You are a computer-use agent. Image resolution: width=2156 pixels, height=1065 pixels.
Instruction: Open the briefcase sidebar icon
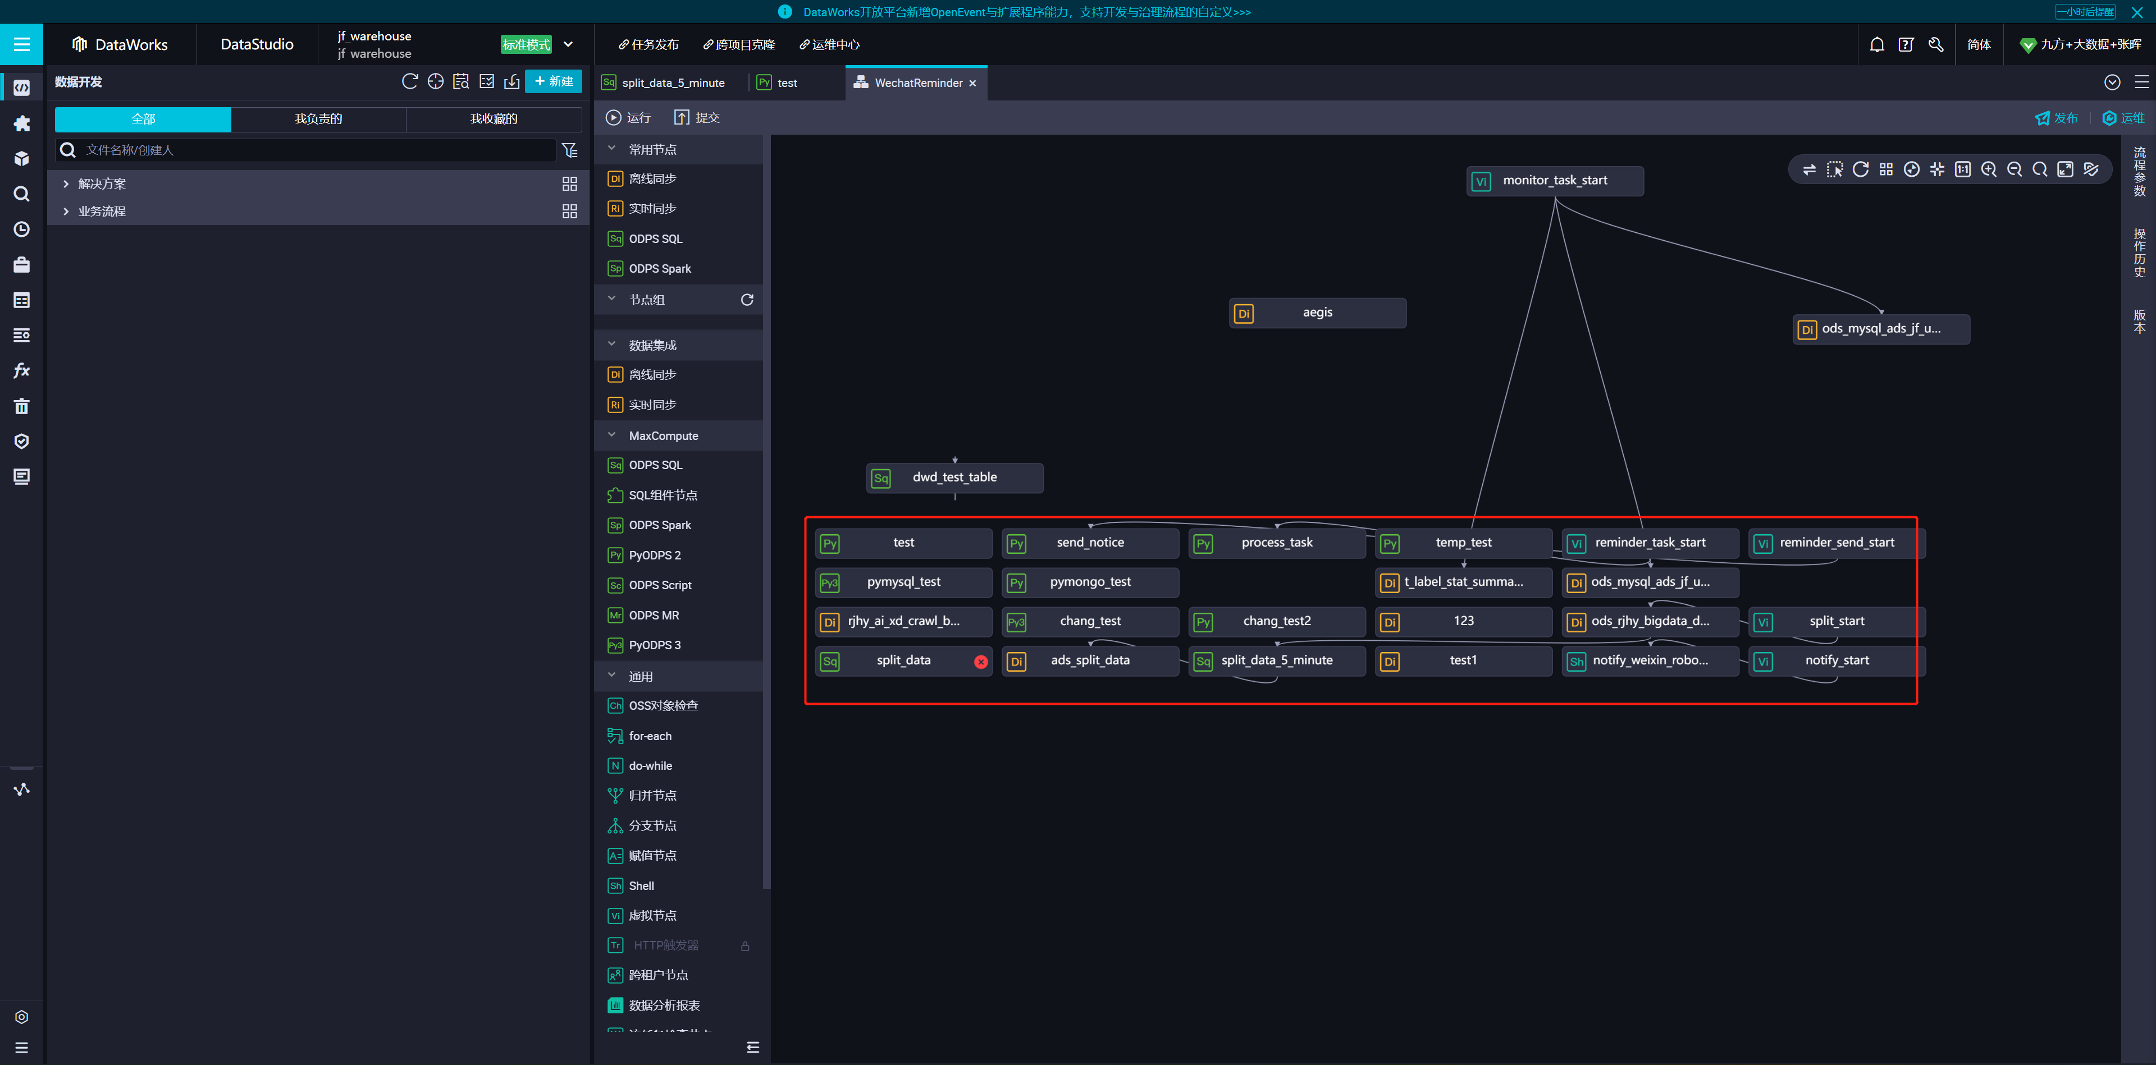pos(22,264)
